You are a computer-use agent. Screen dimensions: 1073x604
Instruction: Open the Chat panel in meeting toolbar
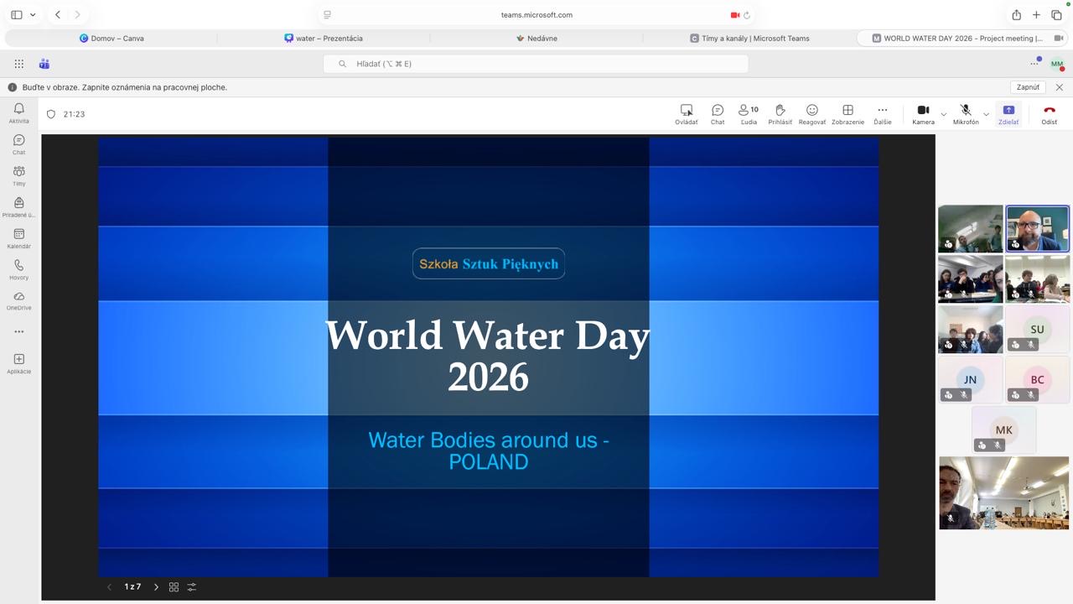(x=718, y=114)
